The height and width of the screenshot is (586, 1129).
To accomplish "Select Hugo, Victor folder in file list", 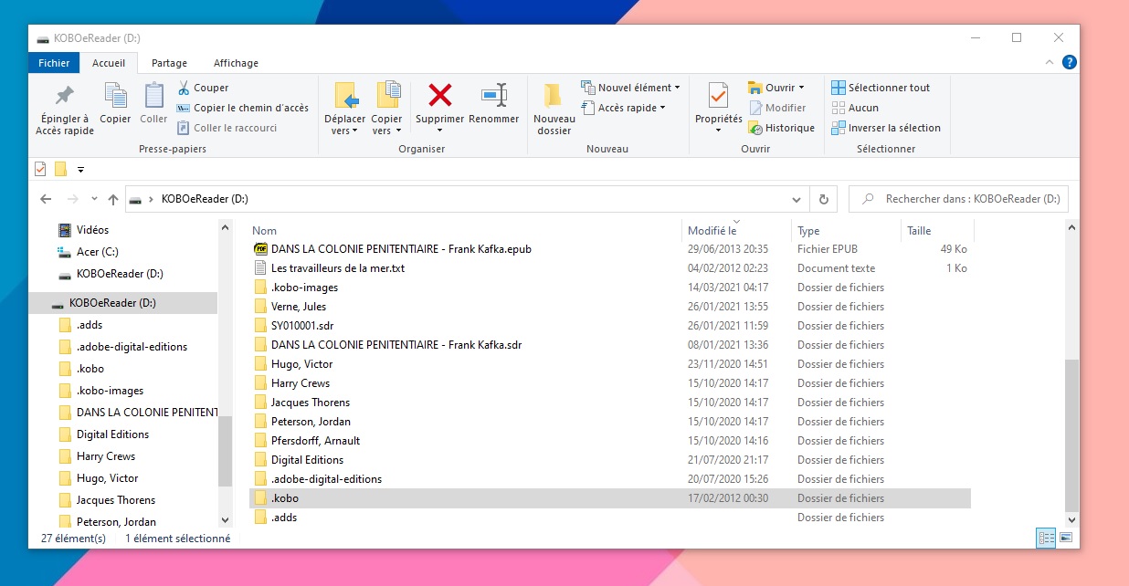I will (609, 364).
